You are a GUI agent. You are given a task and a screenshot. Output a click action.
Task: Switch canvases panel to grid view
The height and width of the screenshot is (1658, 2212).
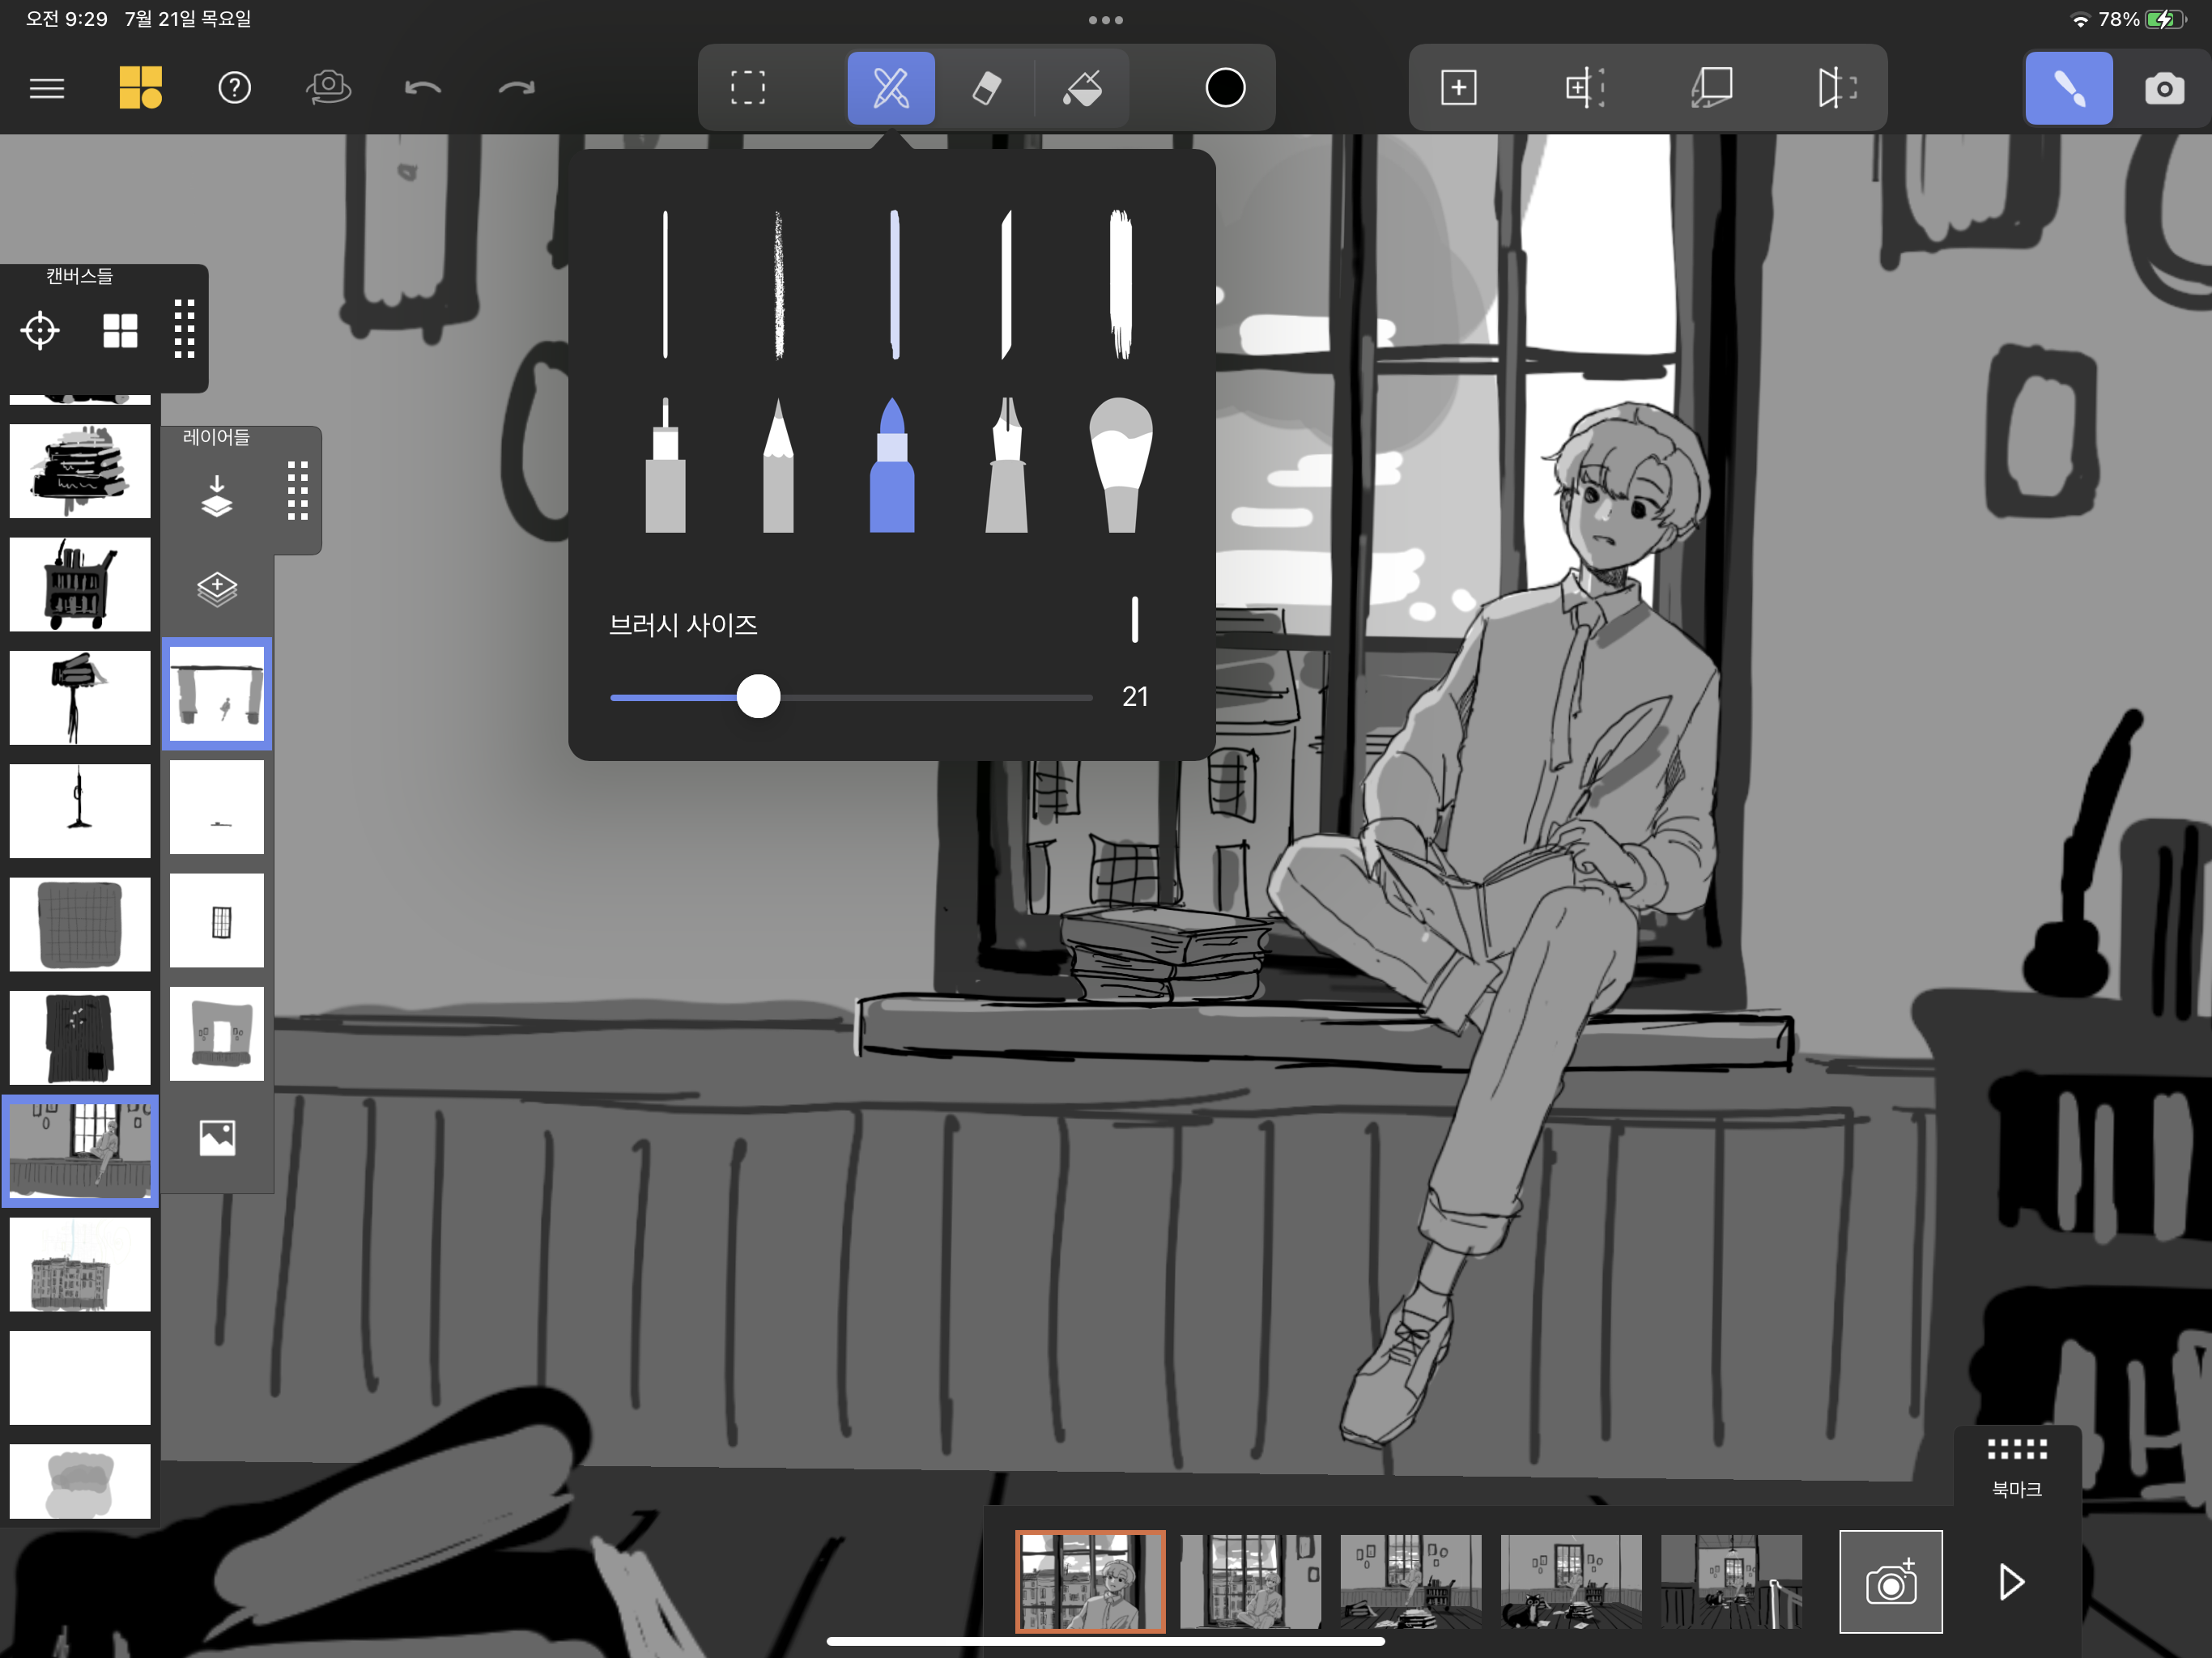(120, 330)
